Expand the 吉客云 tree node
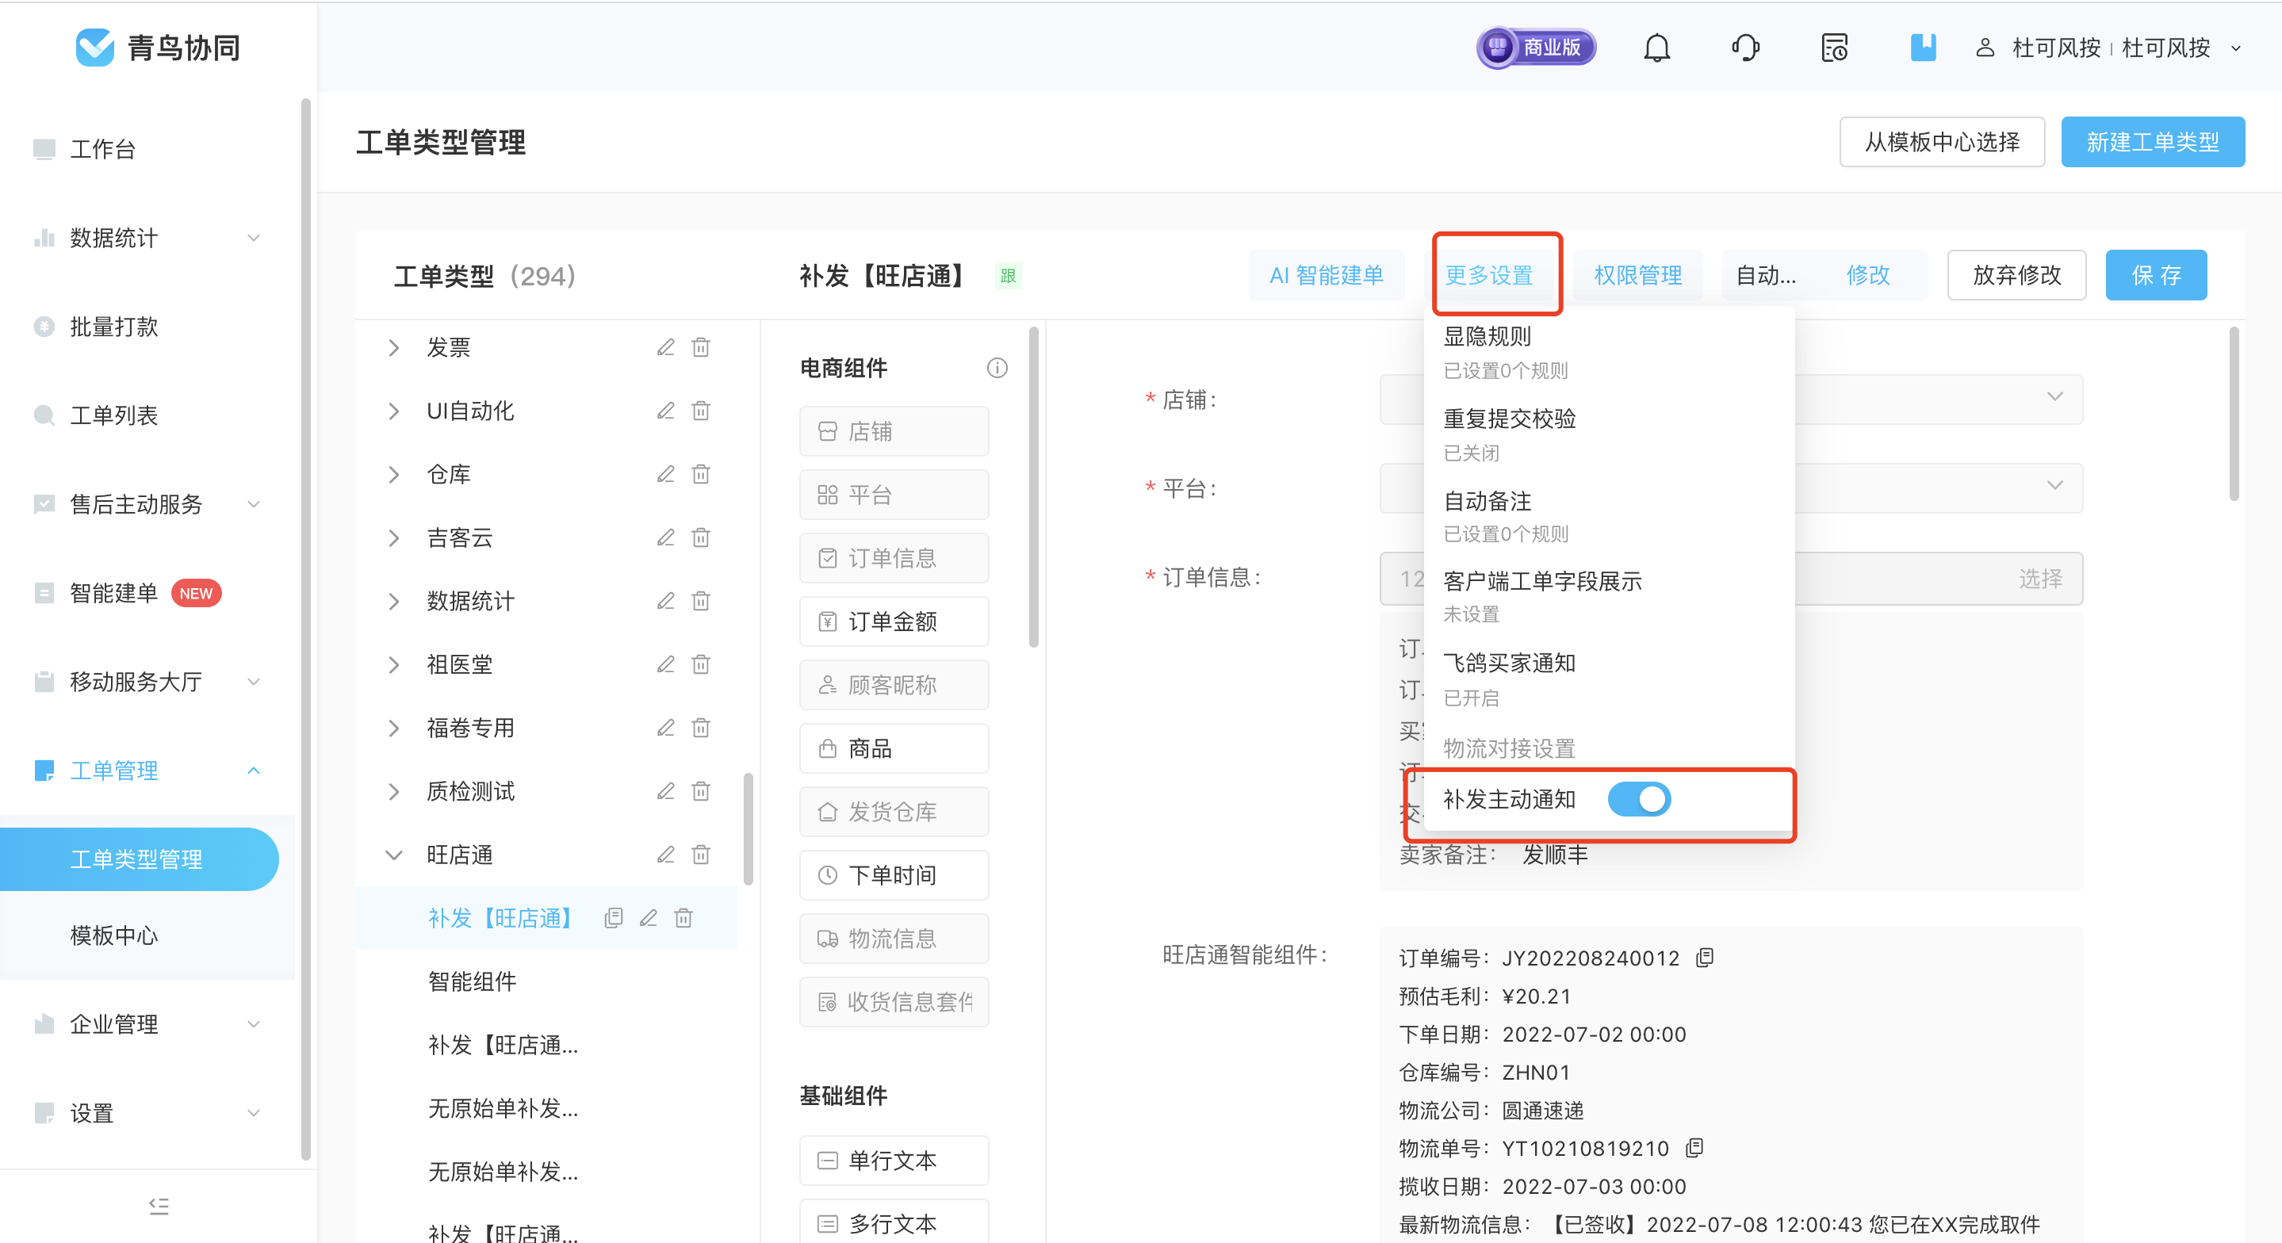2282x1243 pixels. tap(394, 537)
